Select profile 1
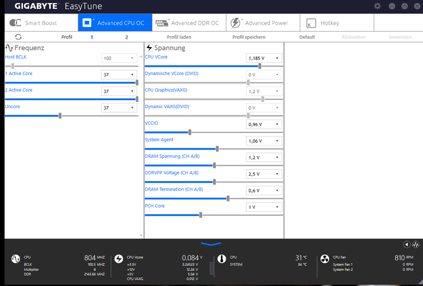 pos(91,37)
